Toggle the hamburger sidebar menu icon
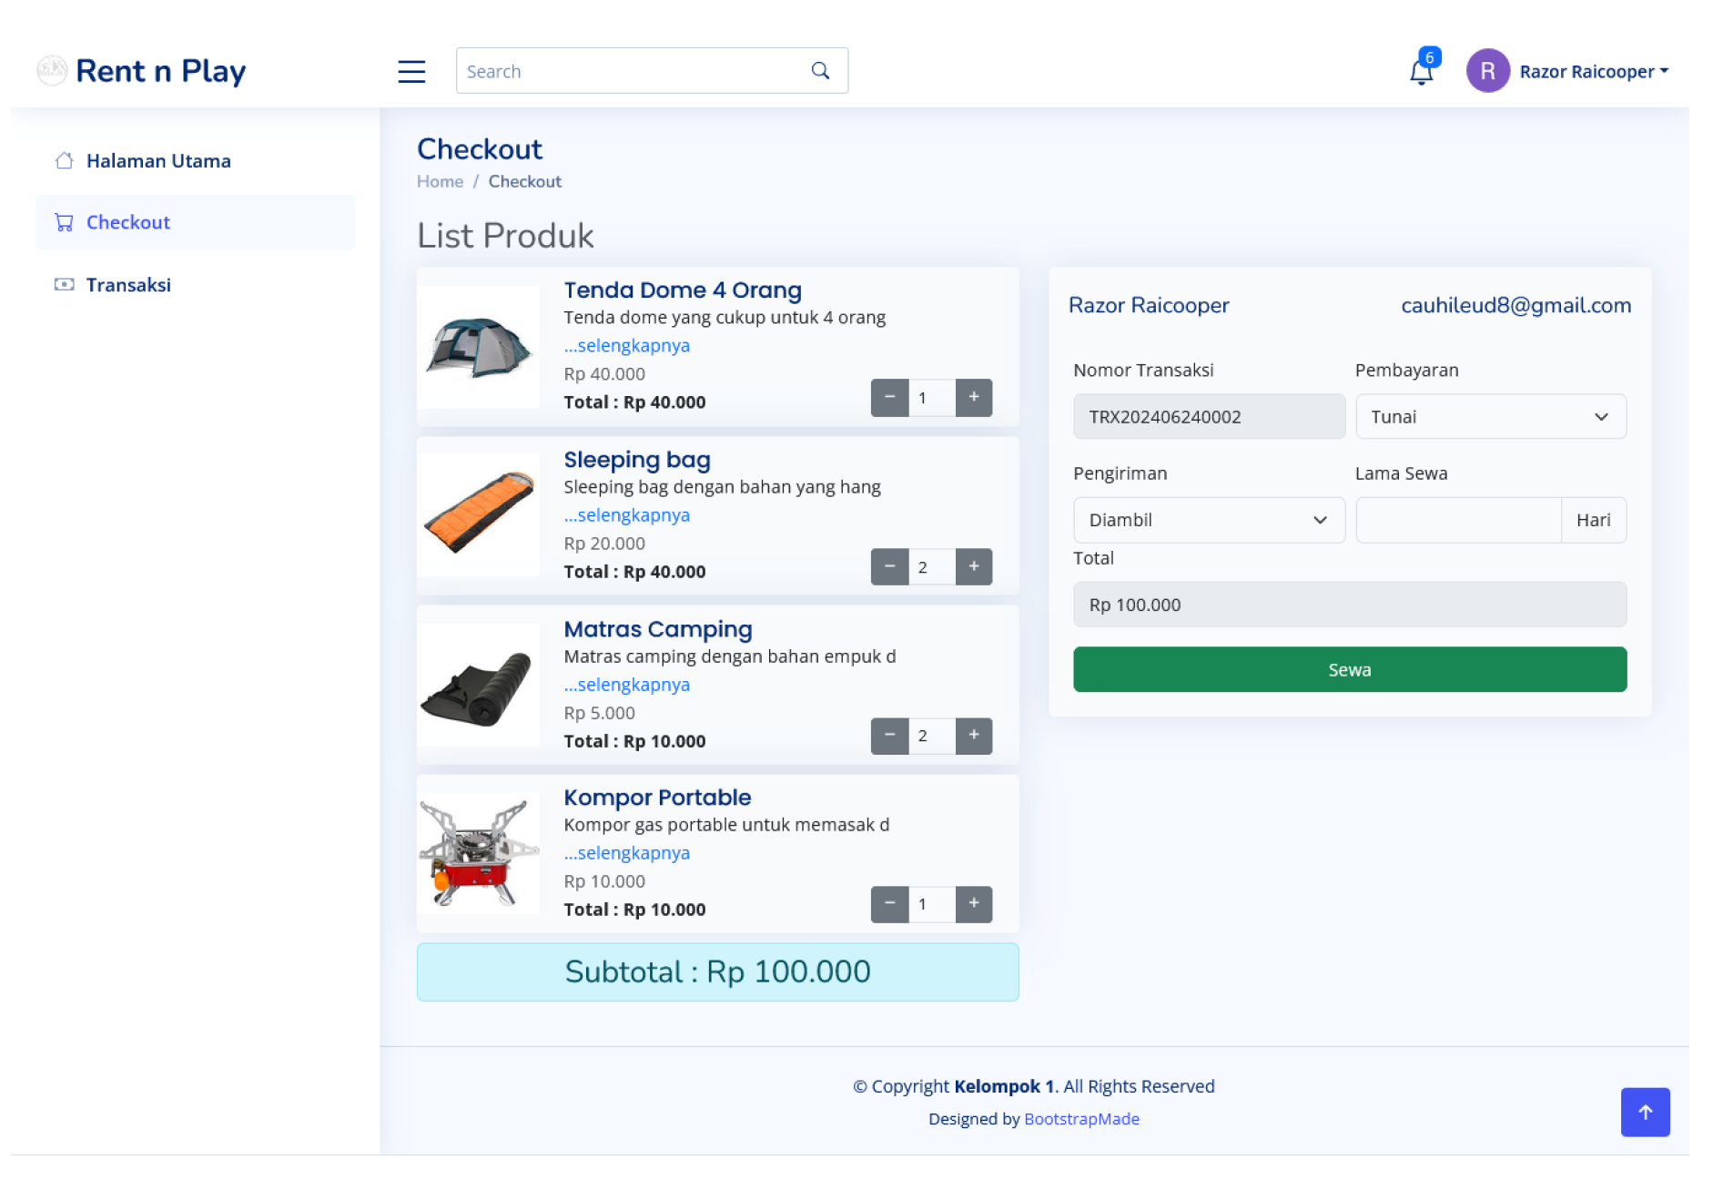This screenshot has width=1713, height=1180. click(411, 71)
